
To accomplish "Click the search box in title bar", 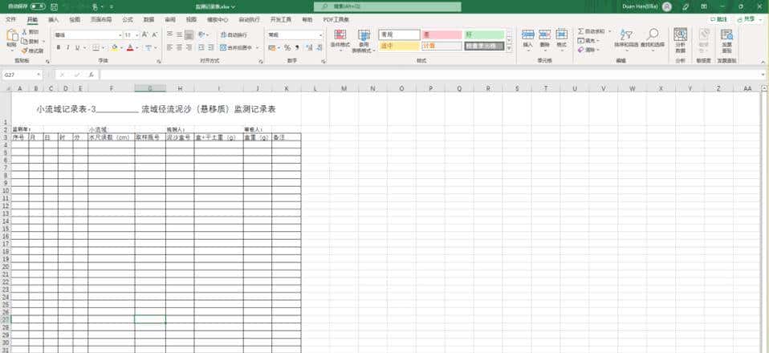I will (388, 7).
